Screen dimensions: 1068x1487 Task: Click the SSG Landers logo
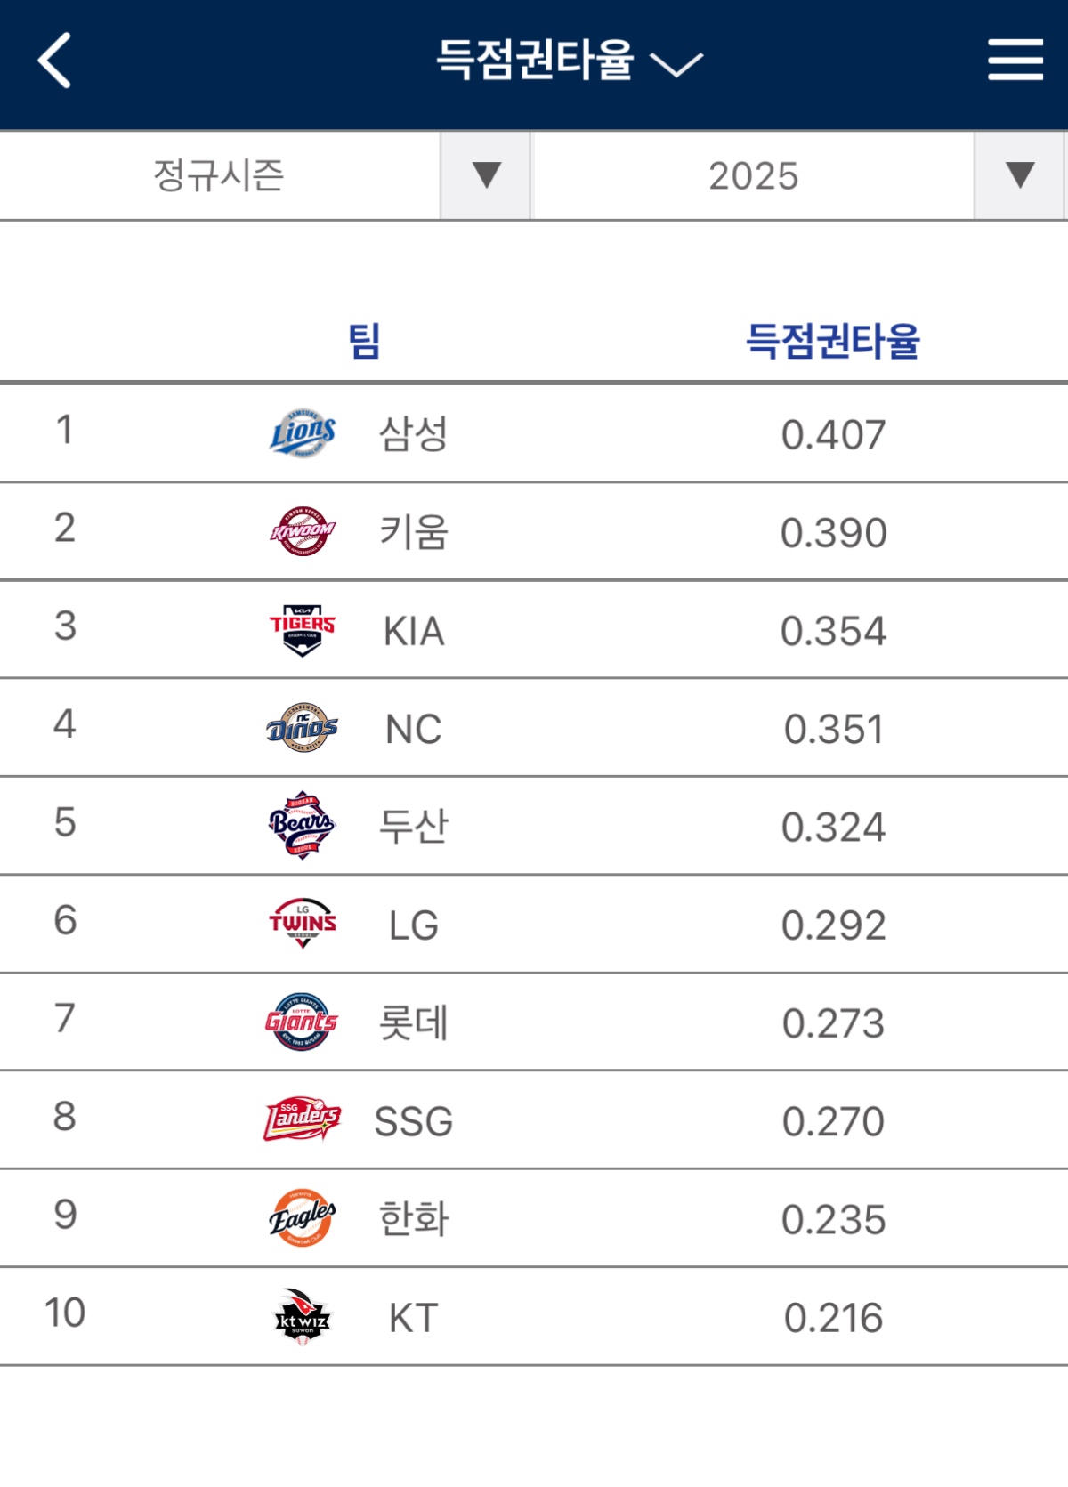pyautogui.click(x=303, y=1119)
